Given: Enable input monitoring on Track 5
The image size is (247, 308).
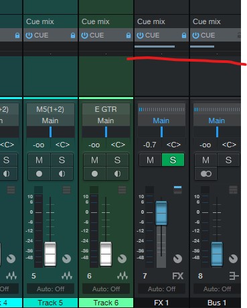Looking at the screenshot, I should click(x=62, y=173).
